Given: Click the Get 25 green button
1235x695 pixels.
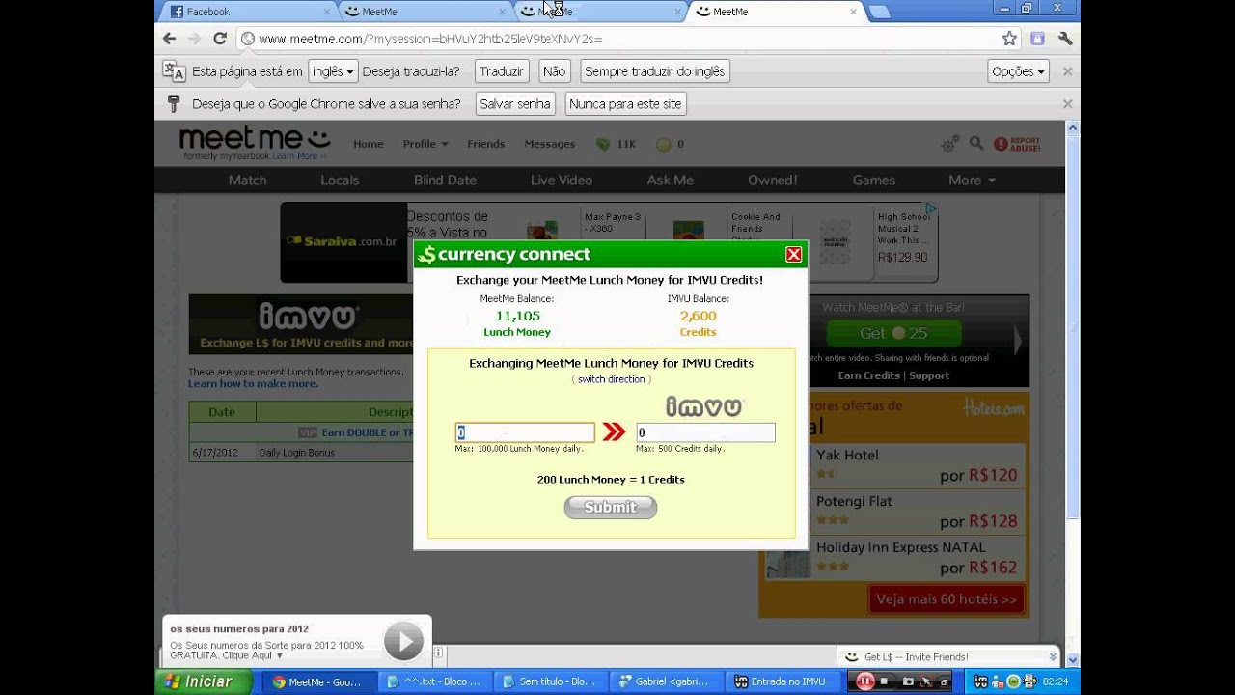Looking at the screenshot, I should (893, 333).
